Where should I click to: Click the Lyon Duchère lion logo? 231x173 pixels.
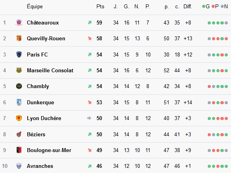pos(19,118)
